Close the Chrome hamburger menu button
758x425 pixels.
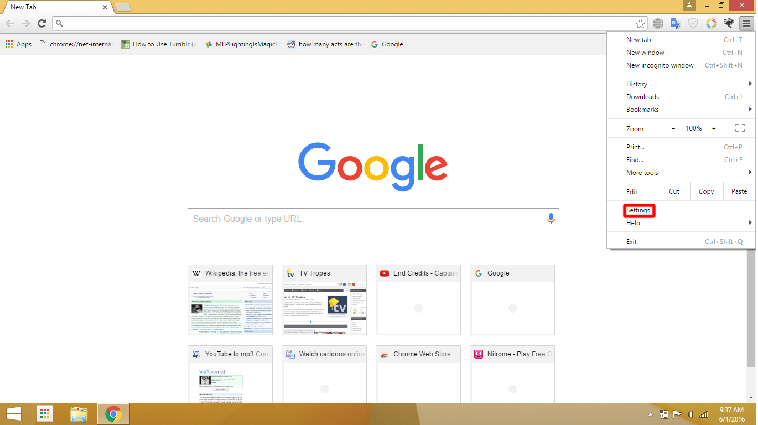click(x=746, y=23)
